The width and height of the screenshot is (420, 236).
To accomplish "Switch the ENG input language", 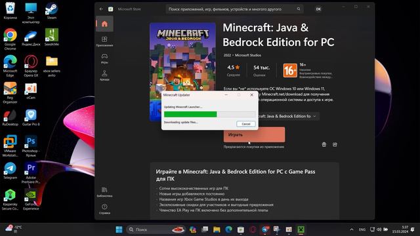I will (x=362, y=229).
